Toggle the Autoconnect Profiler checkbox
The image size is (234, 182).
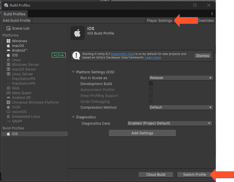pos(151,90)
